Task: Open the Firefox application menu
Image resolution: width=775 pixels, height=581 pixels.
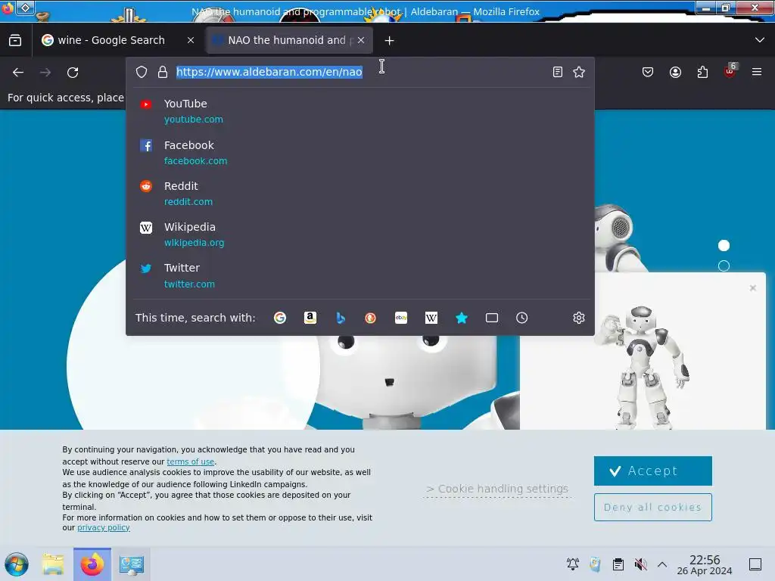Action: coord(757,72)
